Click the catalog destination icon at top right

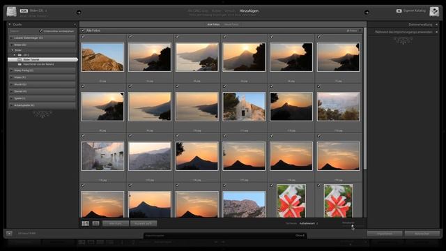point(434,12)
